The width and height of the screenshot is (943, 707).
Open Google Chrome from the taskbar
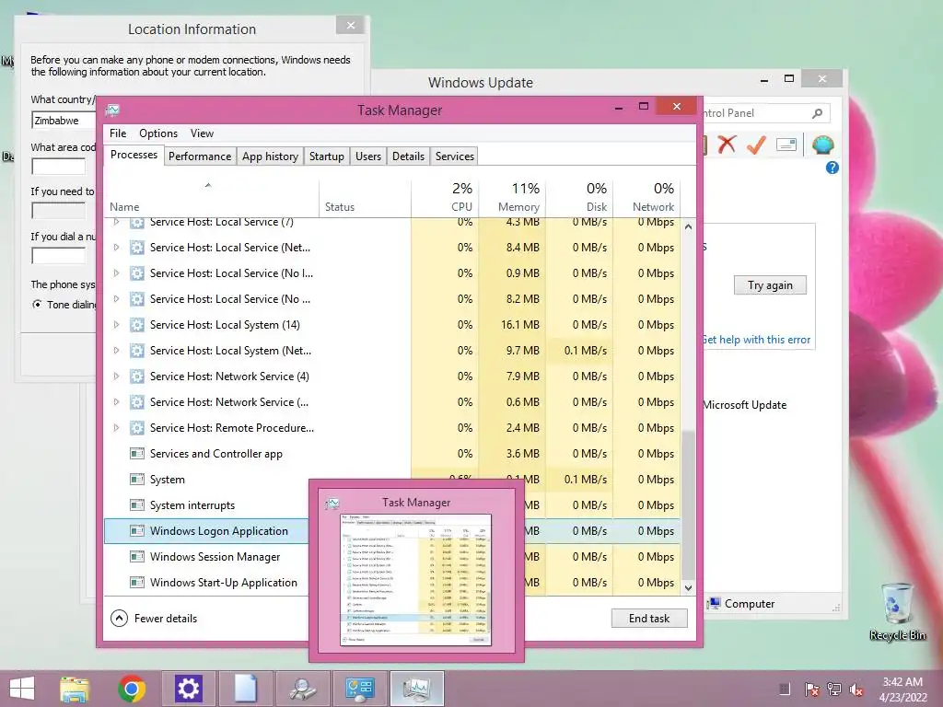point(132,689)
